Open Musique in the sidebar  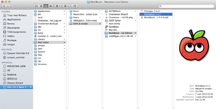pyautogui.click(x=16, y=40)
